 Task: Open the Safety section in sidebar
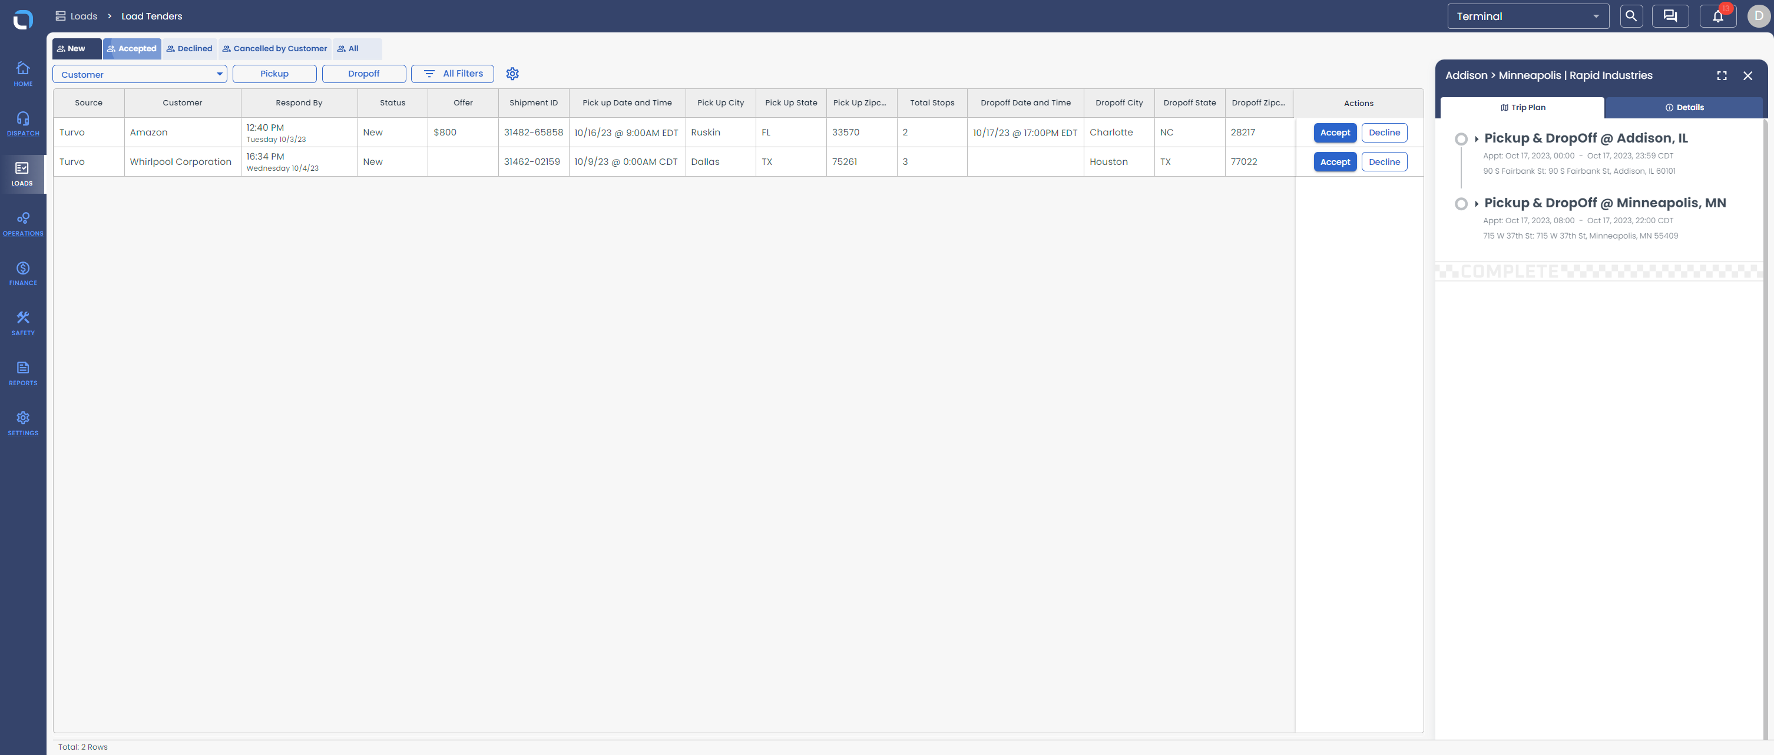point(23,324)
